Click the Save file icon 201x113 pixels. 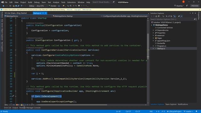click(16, 6)
